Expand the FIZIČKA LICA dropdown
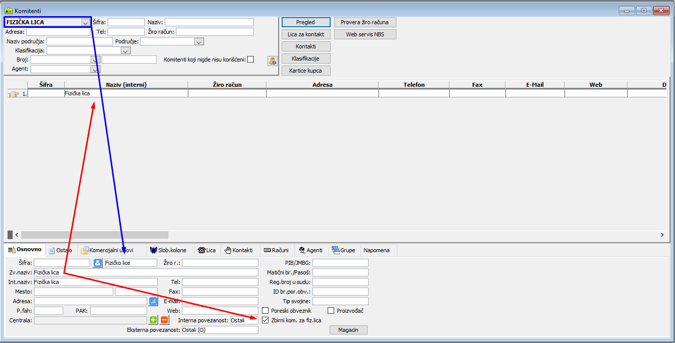Screen dimensions: 675x343 [x=85, y=23]
